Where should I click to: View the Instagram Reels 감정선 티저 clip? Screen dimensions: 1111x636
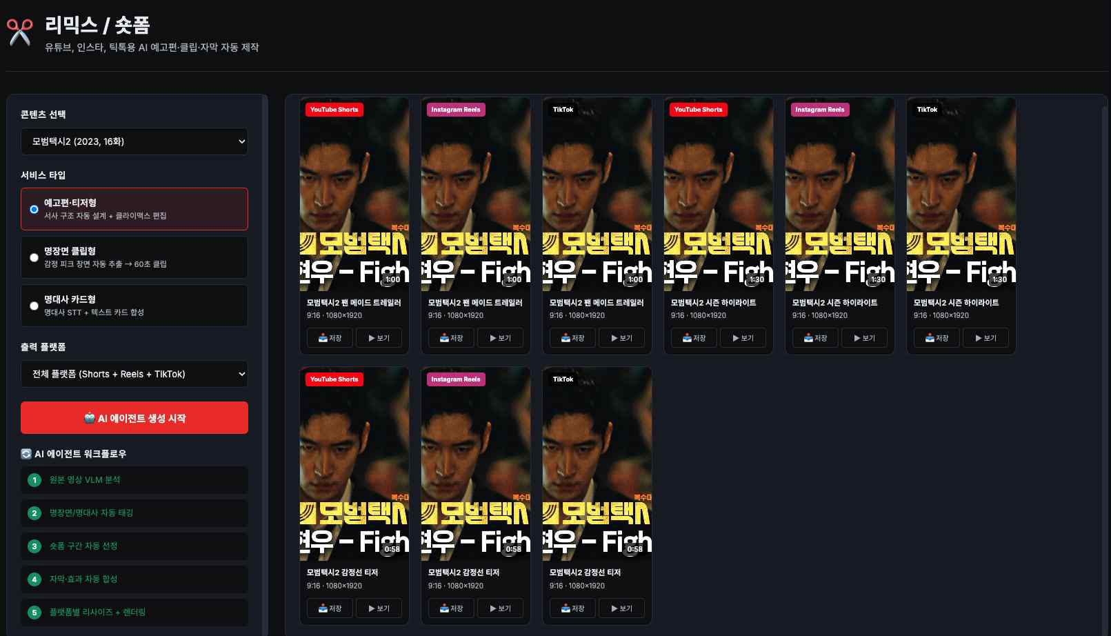point(500,608)
